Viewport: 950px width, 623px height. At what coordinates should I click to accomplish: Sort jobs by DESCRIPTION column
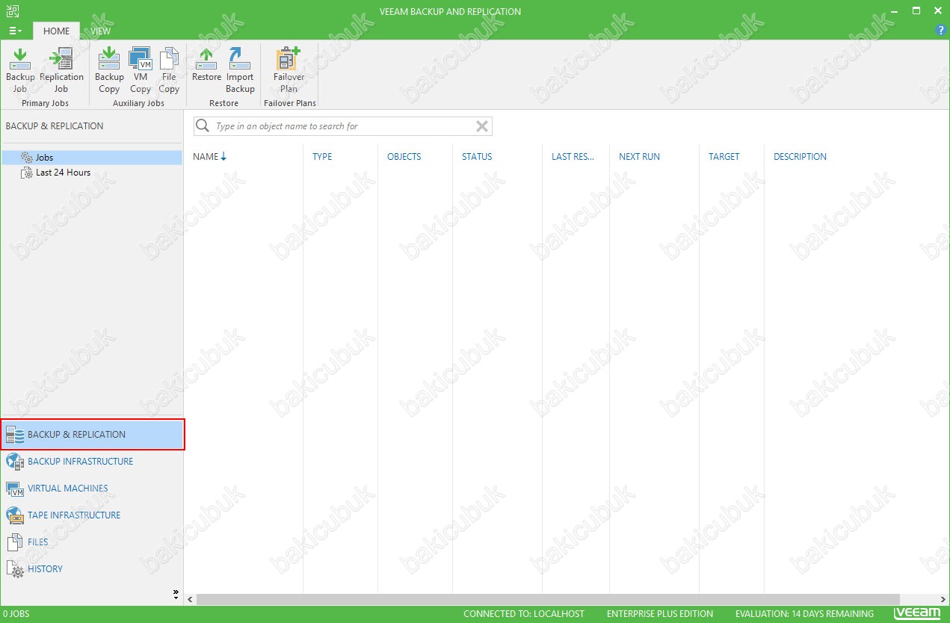click(800, 157)
